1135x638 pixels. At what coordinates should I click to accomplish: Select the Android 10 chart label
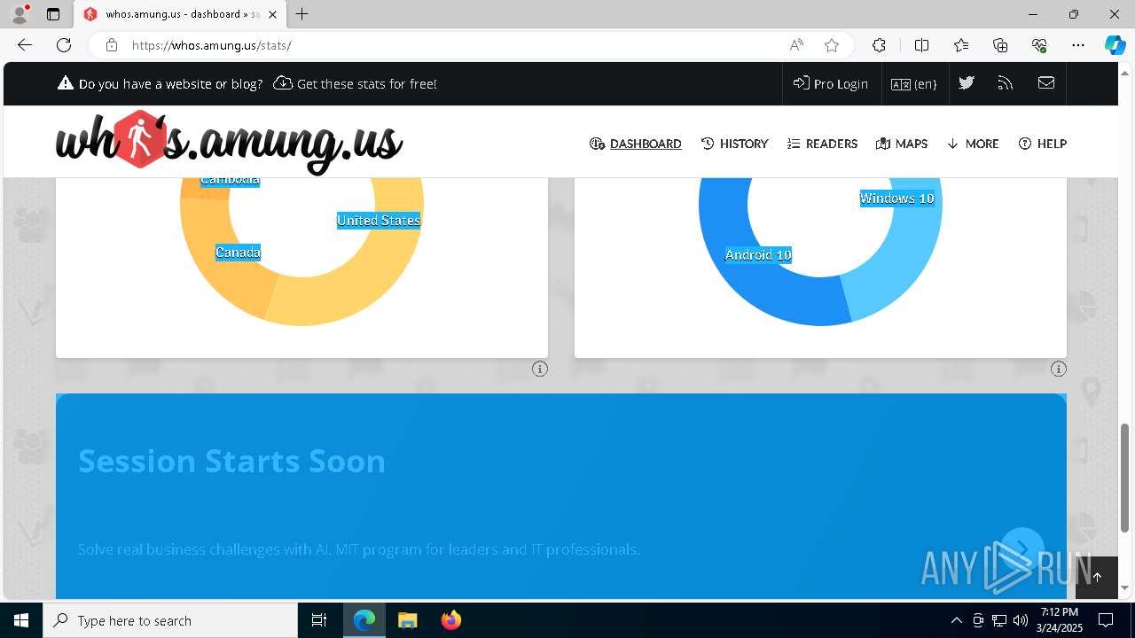758,255
